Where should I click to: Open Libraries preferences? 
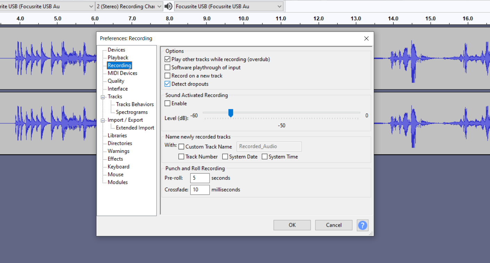click(117, 135)
